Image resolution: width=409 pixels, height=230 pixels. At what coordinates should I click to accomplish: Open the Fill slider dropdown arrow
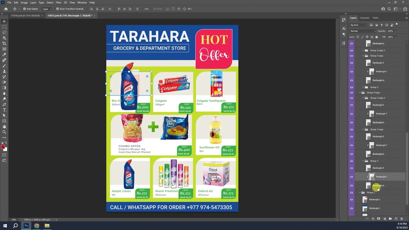pyautogui.click(x=396, y=37)
